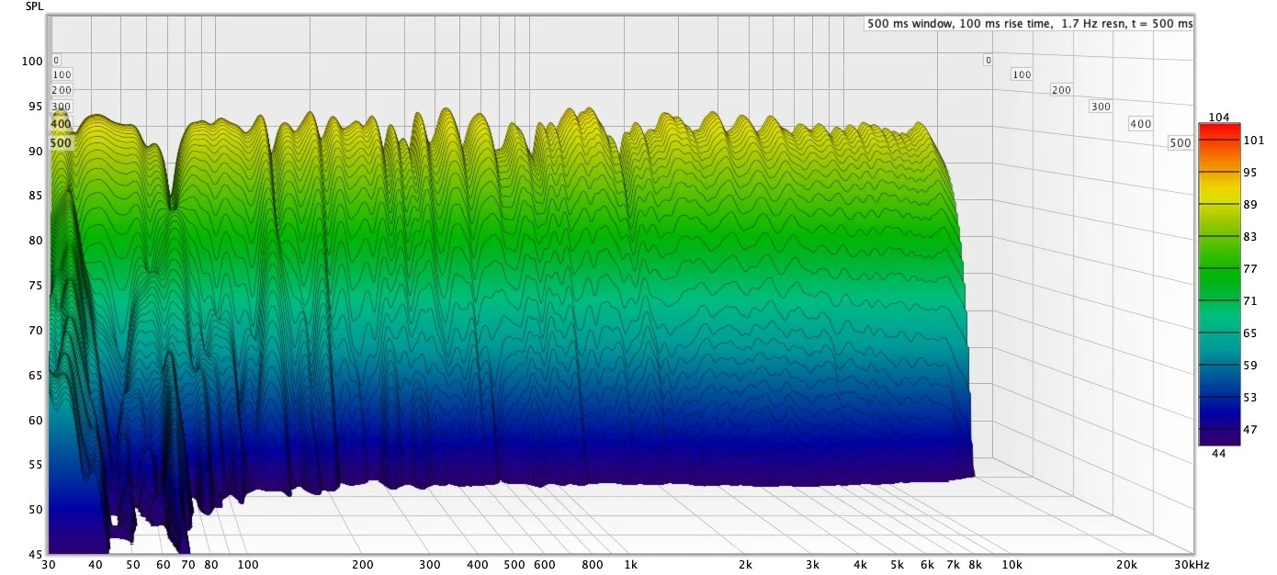Click the 7k frequency axis label

click(954, 565)
